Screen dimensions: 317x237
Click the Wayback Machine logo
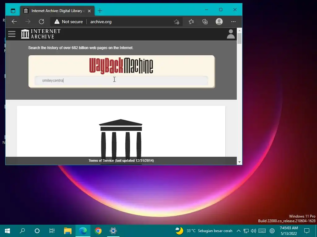121,66
